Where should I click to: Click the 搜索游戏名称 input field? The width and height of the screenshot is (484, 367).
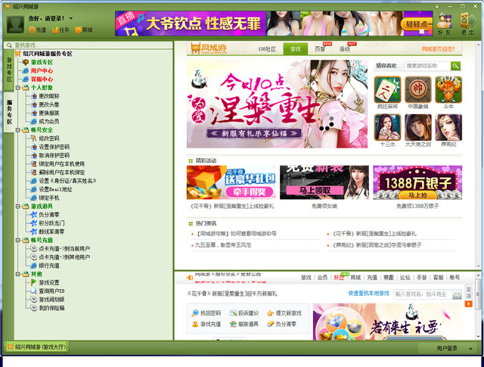(427, 66)
